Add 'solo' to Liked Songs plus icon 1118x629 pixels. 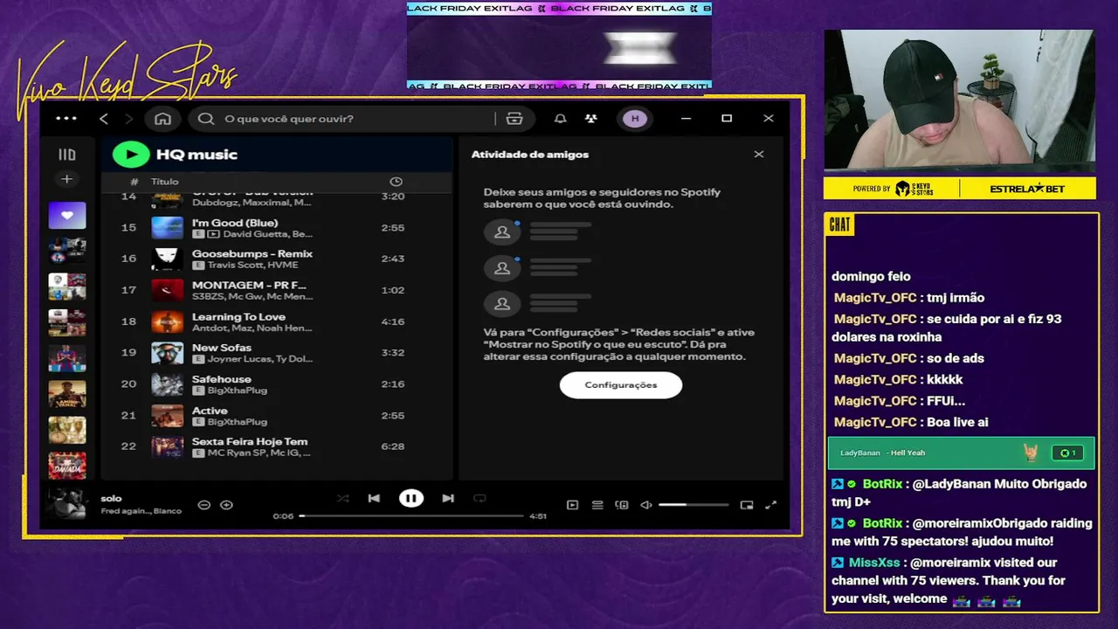pos(226,505)
